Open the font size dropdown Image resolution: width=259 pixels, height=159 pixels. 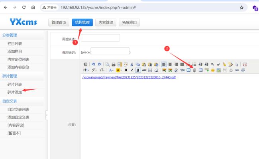pyautogui.click(x=102, y=70)
